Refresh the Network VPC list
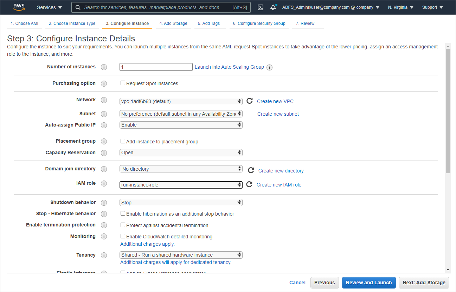The image size is (456, 292). (250, 101)
